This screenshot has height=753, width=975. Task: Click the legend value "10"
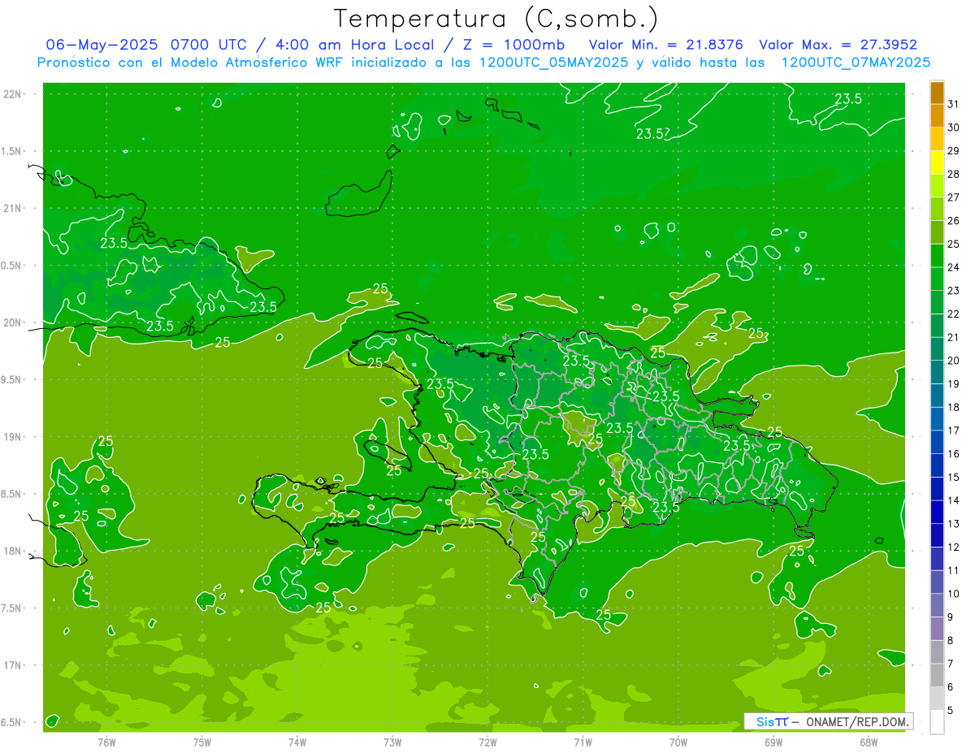pyautogui.click(x=954, y=594)
